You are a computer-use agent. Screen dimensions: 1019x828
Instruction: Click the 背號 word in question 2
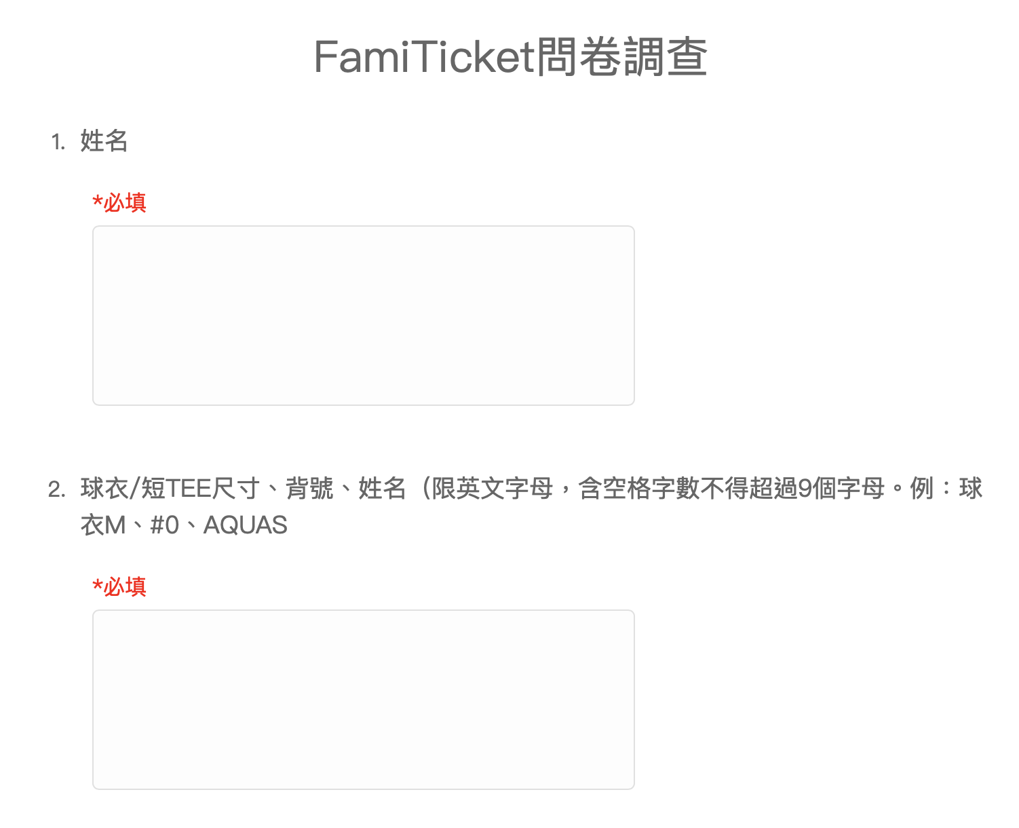(x=309, y=489)
